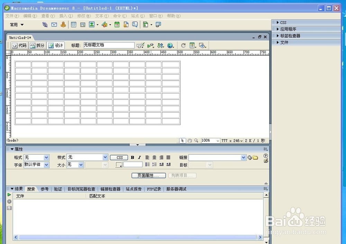Screen dimensions: 346x244
Task: Open the 修改(M) menu
Action: click(84, 16)
